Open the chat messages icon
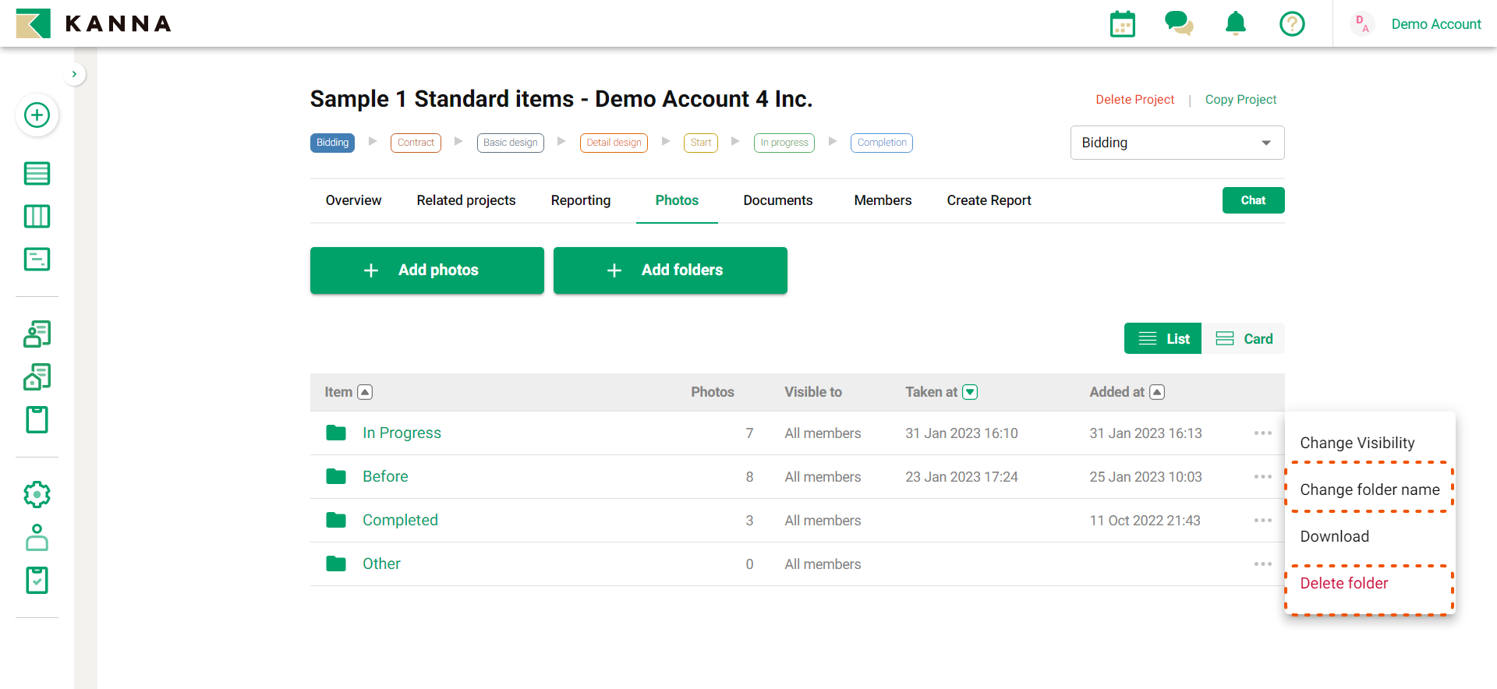 pyautogui.click(x=1178, y=24)
